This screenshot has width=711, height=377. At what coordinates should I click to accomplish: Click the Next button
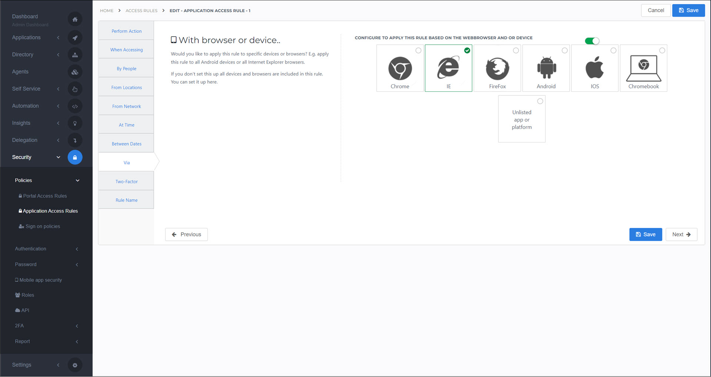click(x=681, y=235)
